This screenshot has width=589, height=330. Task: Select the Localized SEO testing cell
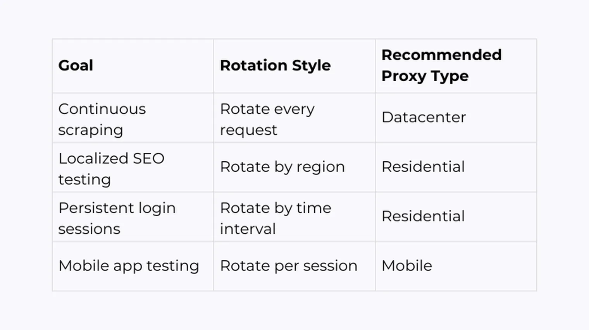(133, 168)
